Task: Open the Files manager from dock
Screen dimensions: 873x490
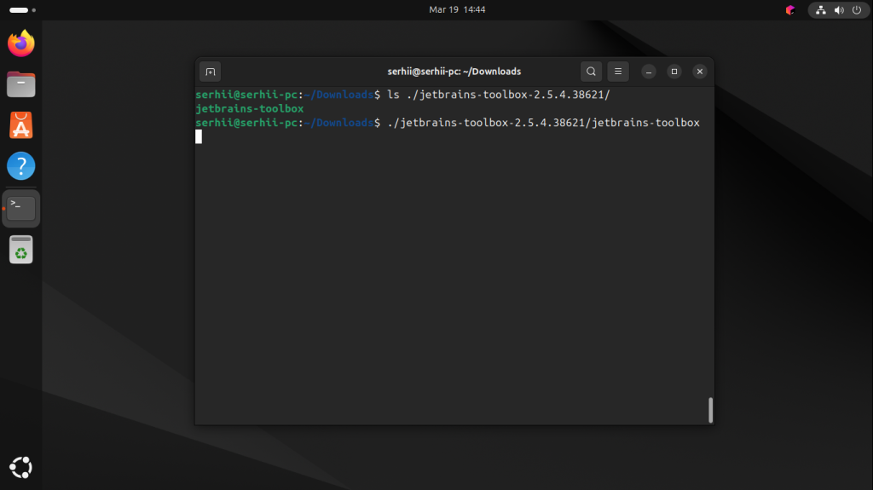Action: click(21, 84)
